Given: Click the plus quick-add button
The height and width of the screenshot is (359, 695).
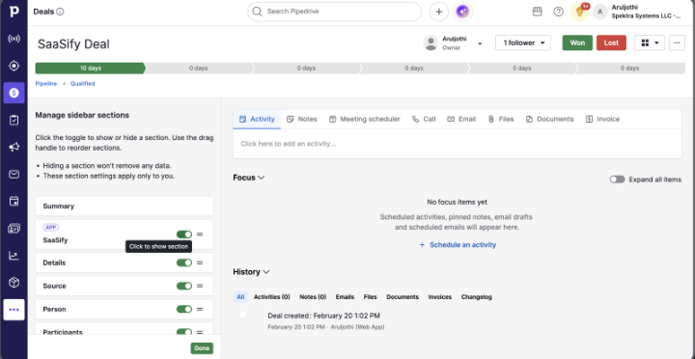Looking at the screenshot, I should tap(439, 12).
